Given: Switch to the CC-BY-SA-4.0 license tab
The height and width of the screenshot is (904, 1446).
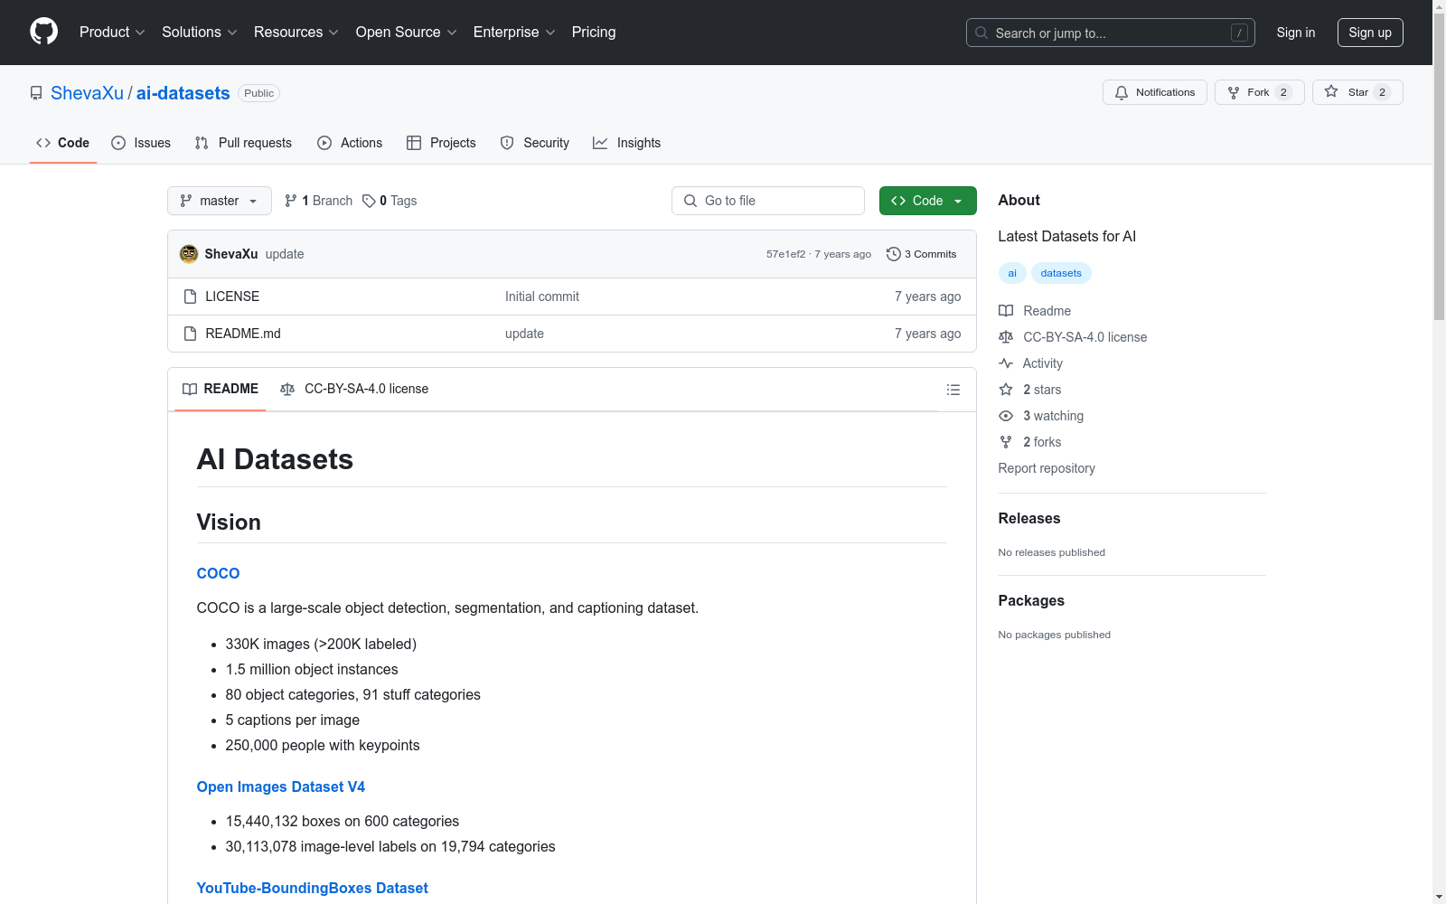Looking at the screenshot, I should [354, 389].
